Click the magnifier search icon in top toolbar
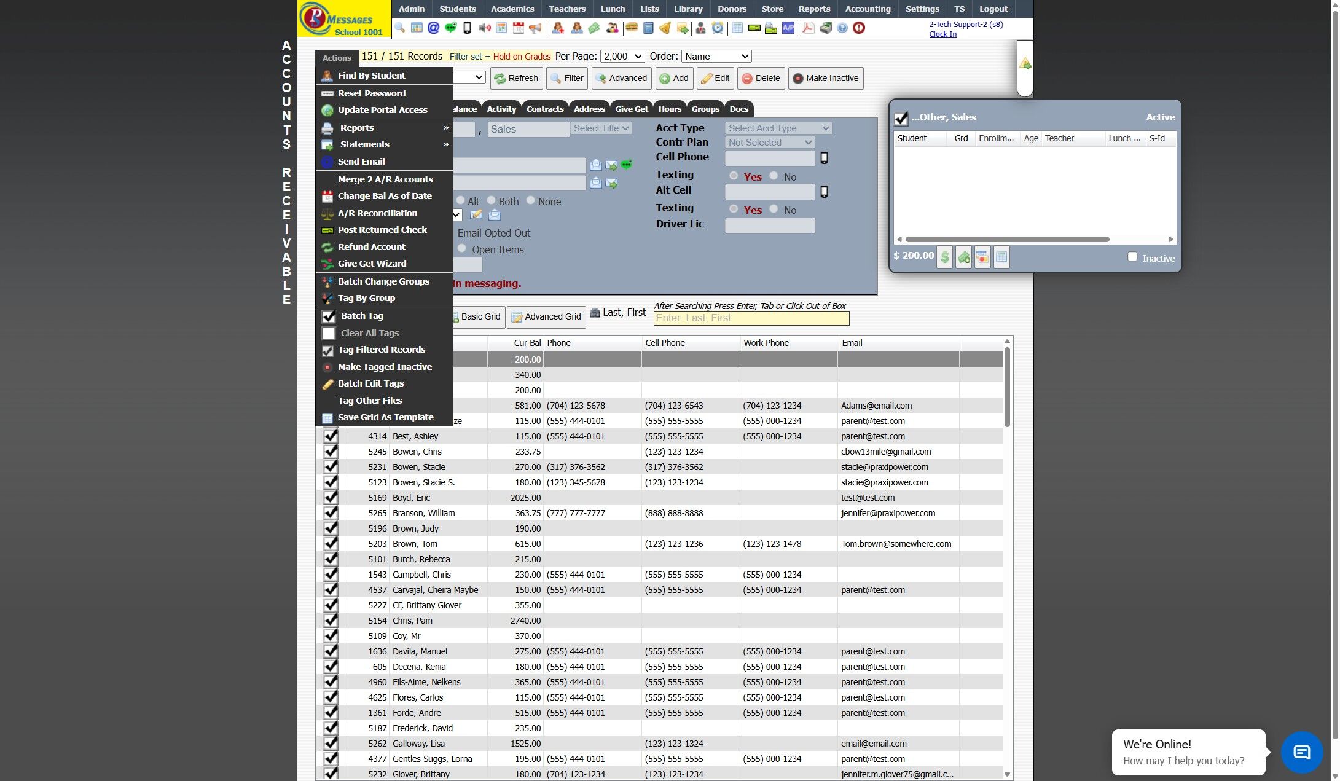Image resolution: width=1340 pixels, height=781 pixels. coord(399,28)
